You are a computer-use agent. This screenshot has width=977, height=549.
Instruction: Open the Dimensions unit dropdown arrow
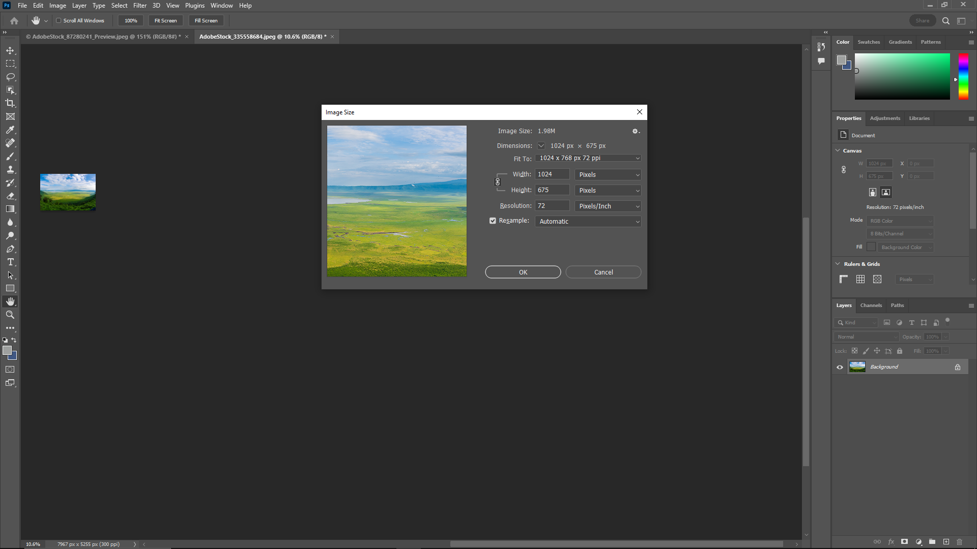pos(541,146)
